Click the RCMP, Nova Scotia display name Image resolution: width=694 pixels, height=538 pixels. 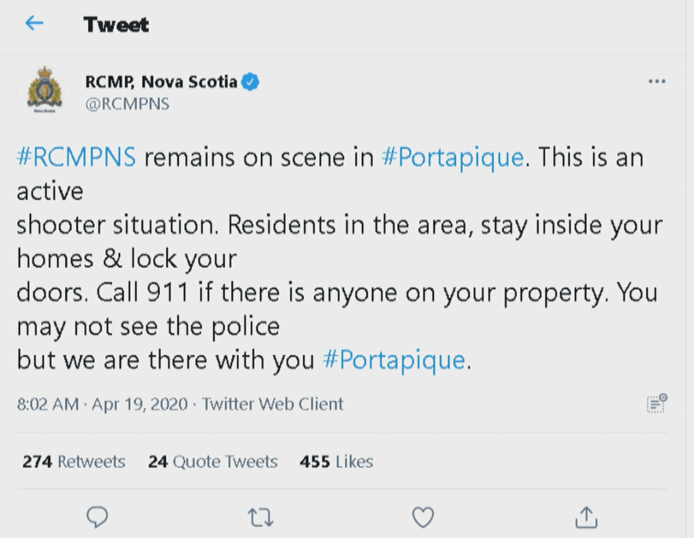tap(159, 80)
